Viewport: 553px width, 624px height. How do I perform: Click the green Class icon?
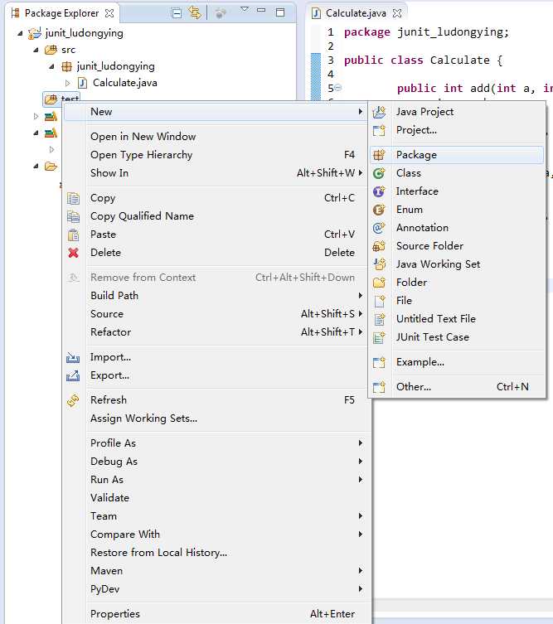click(379, 173)
